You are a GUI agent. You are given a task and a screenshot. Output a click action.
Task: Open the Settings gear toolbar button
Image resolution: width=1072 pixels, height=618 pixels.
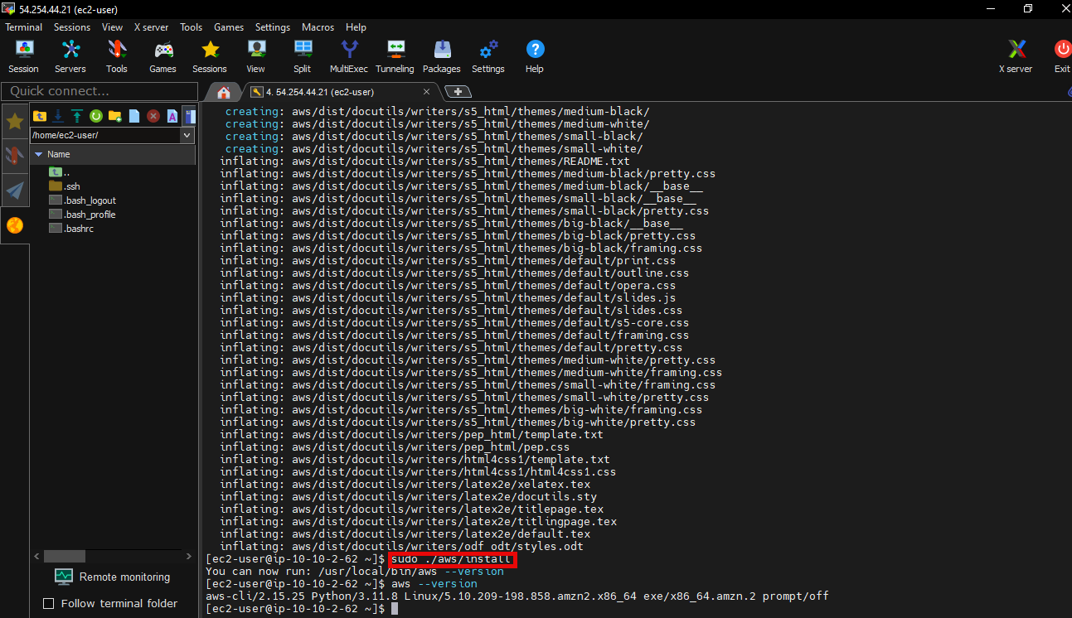pos(488,56)
